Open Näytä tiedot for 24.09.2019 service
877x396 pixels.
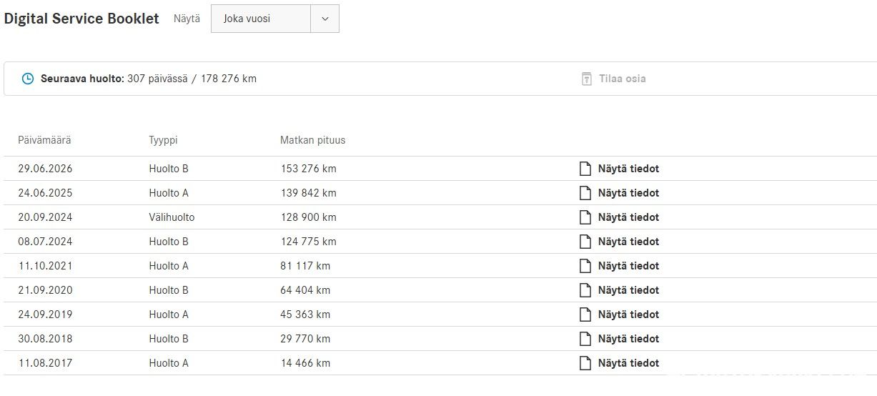628,315
